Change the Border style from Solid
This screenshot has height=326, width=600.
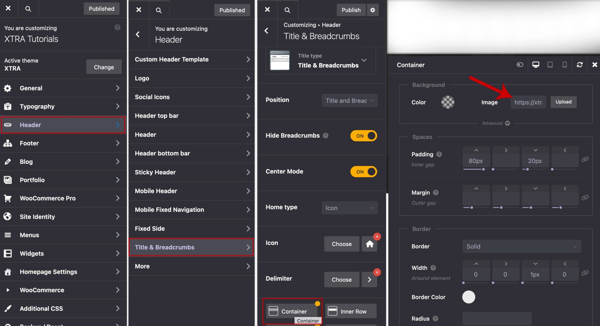pyautogui.click(x=521, y=246)
